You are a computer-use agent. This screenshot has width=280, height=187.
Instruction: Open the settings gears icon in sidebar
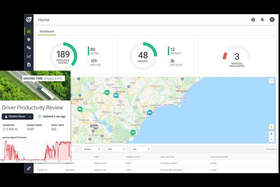(29, 169)
